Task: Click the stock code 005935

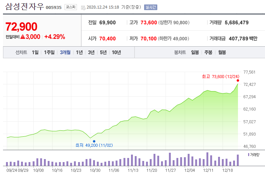Action: point(54,7)
